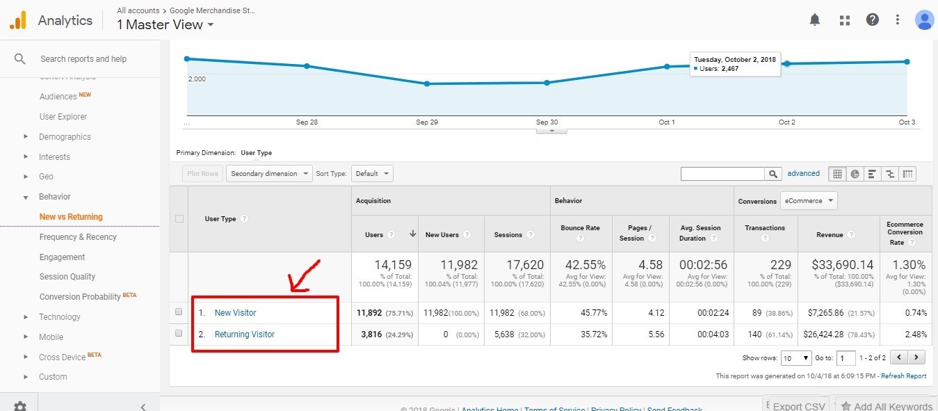Viewport: 938px width, 411px height.
Task: Open the Google apps grid icon
Action: pyautogui.click(x=845, y=20)
